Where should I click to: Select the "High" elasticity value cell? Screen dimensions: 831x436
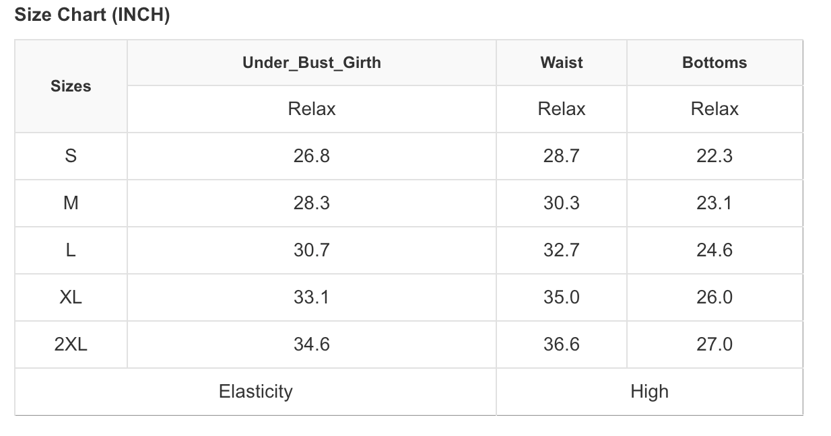pyautogui.click(x=649, y=392)
